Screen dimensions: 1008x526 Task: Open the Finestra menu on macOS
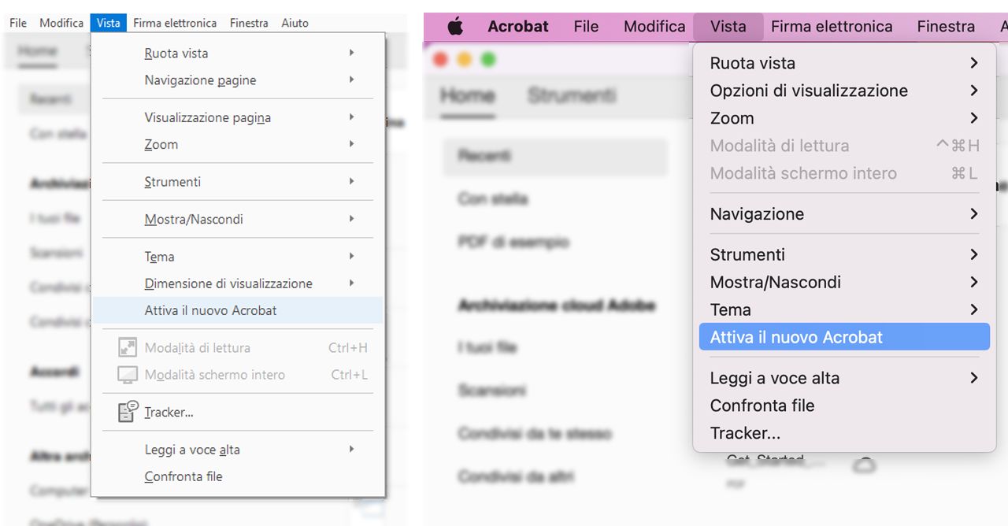tap(945, 26)
